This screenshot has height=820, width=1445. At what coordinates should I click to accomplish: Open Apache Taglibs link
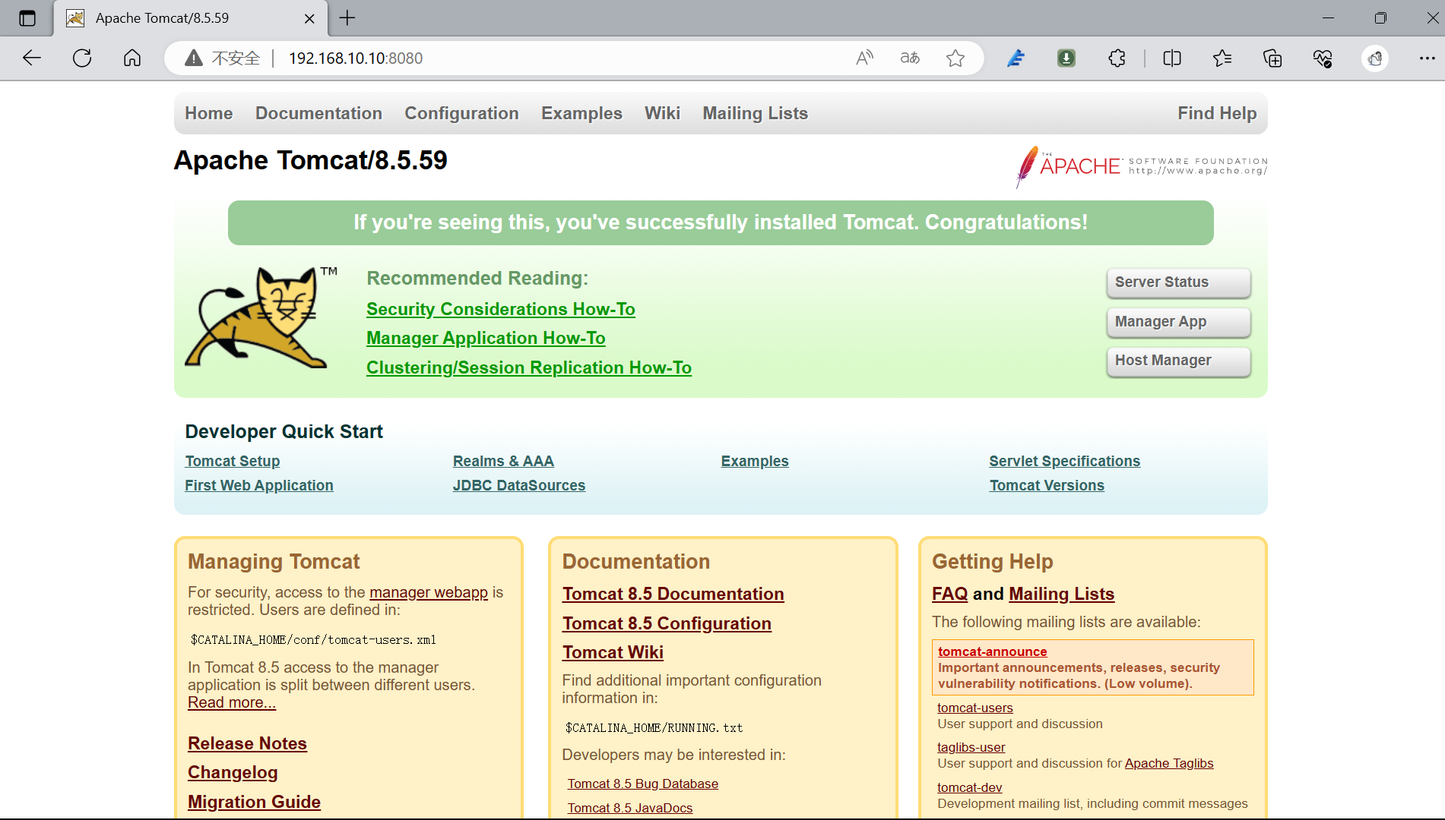(1169, 763)
